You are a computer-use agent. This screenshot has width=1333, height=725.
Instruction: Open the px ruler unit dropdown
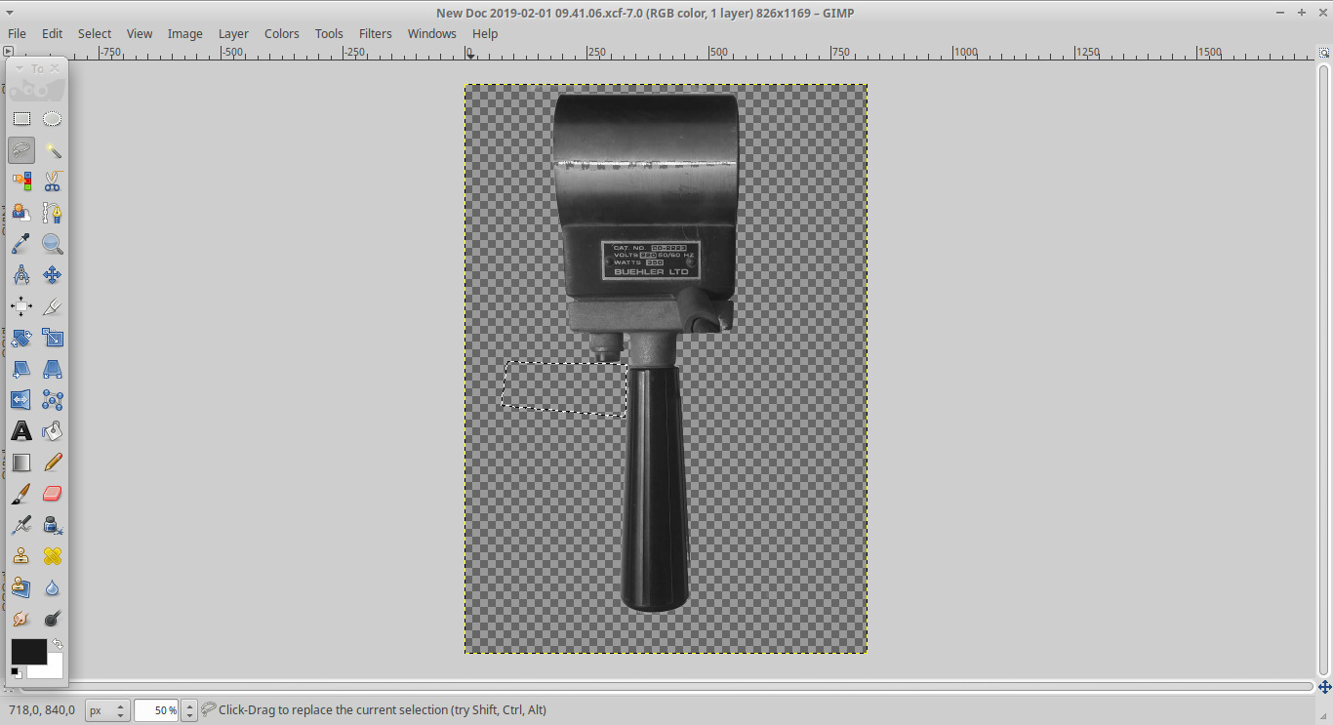point(107,710)
